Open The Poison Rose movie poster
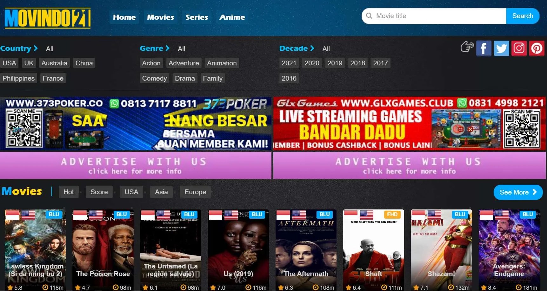Screen dimensions: 547x291 click(103, 250)
